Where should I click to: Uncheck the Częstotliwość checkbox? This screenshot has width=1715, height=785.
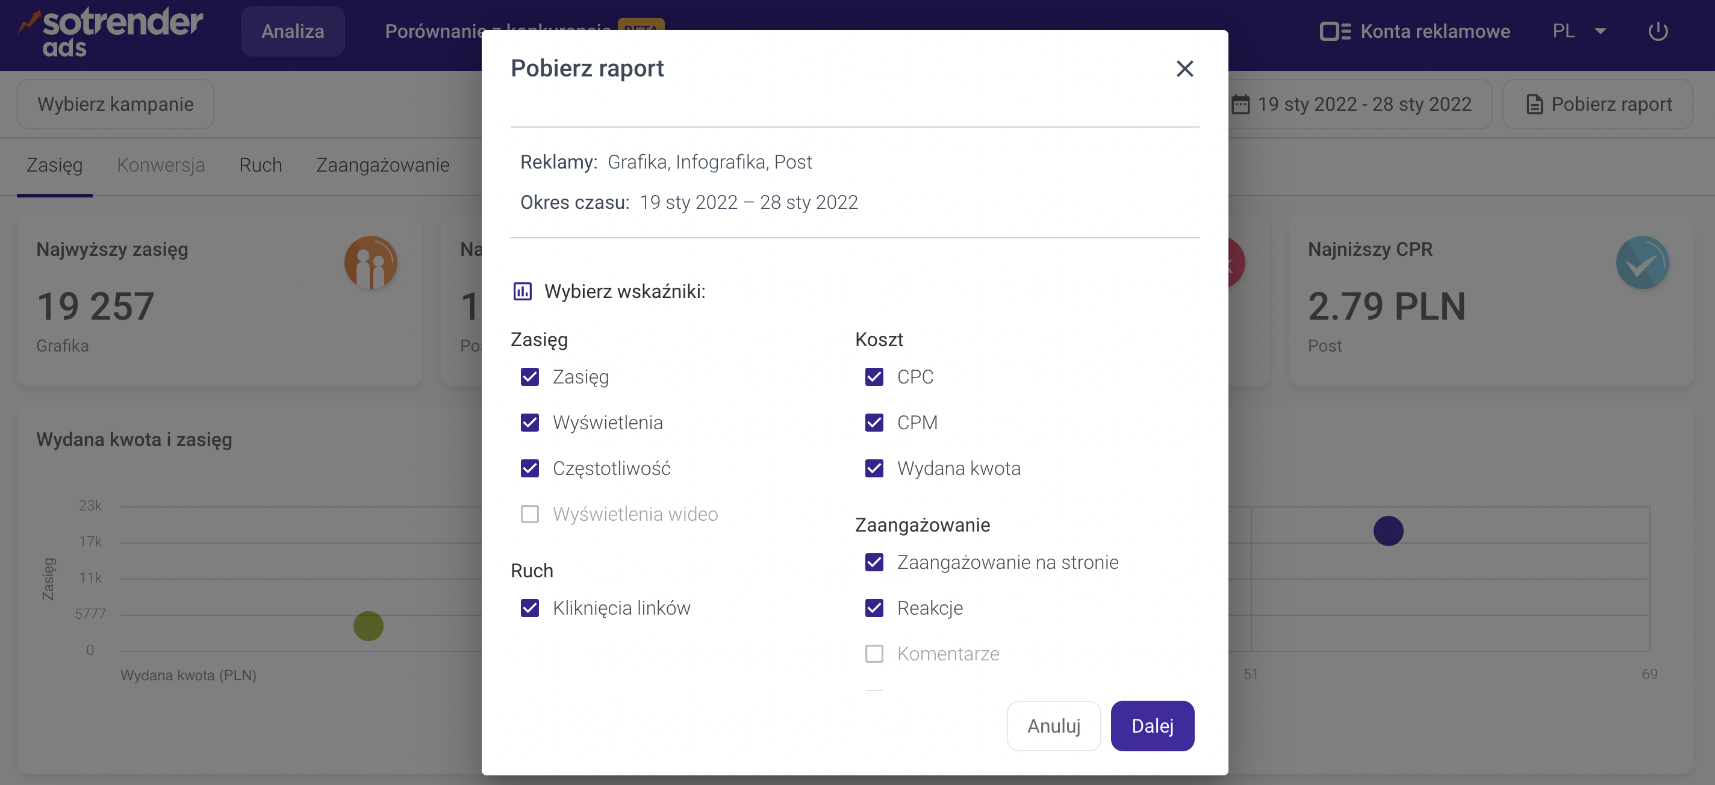(x=530, y=469)
